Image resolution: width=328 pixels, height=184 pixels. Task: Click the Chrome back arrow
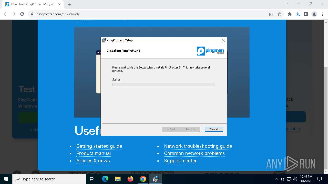tap(6, 14)
